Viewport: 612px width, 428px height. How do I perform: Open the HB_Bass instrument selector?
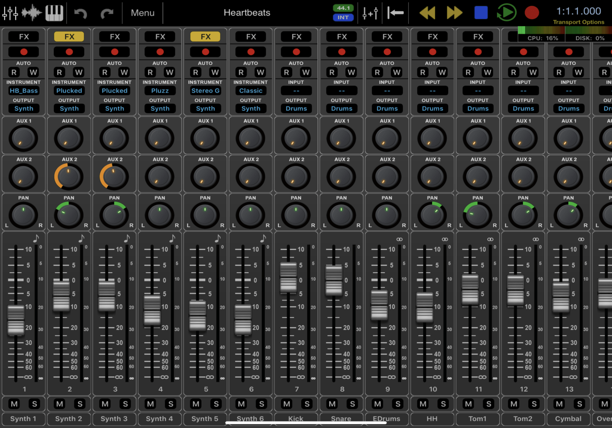point(24,91)
